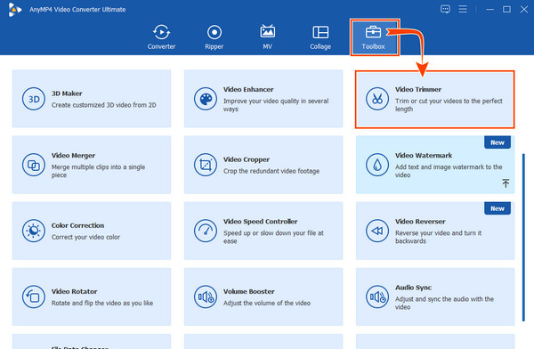Click the 'AnyMP4 Video Converter Ultimate' window title

(x=77, y=10)
